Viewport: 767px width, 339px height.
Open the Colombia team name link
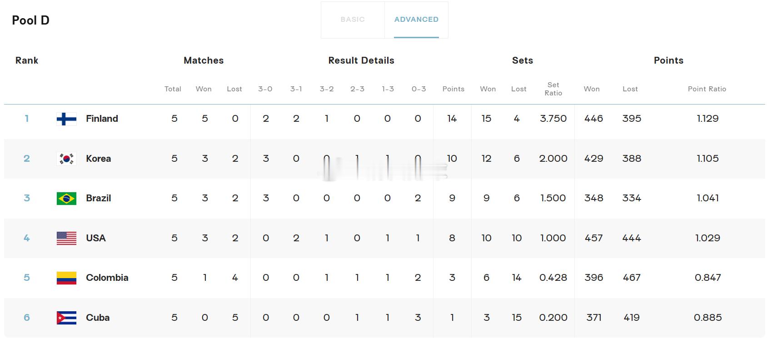coord(107,278)
